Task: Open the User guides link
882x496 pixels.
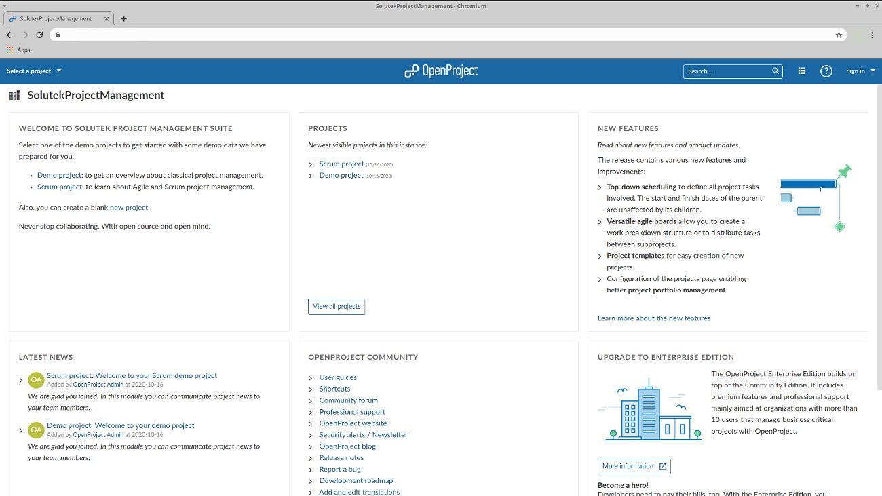Action: [338, 377]
